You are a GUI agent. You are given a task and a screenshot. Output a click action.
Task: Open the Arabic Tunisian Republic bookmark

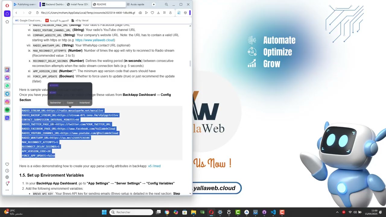(57, 20)
